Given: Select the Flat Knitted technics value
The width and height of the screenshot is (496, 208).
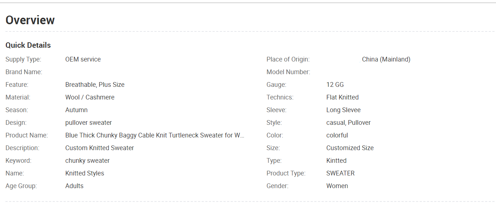Looking at the screenshot, I should point(343,97).
